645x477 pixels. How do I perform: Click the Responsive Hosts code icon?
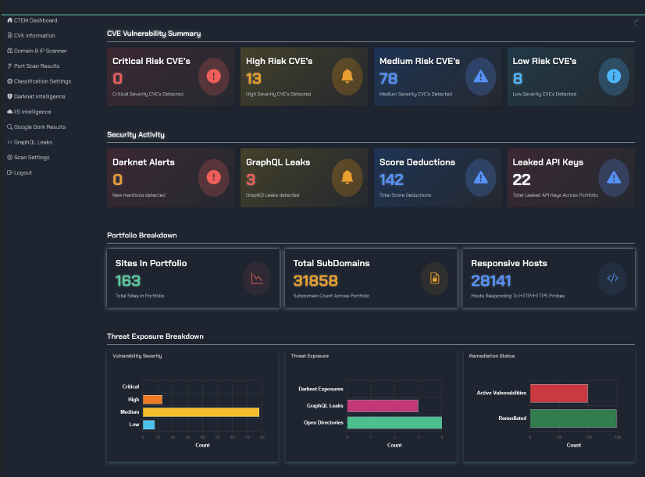(x=612, y=279)
